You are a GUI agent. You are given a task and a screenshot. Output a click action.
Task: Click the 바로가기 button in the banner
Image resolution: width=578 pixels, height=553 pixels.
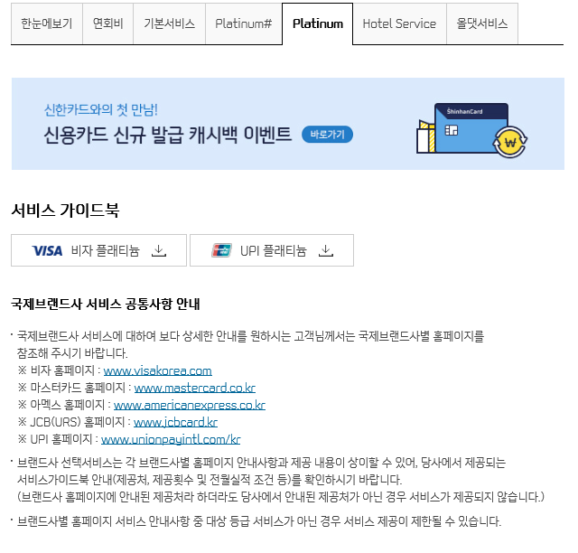pyautogui.click(x=327, y=135)
